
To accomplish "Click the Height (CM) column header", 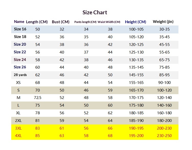I will pyautogui.click(x=135, y=22).
